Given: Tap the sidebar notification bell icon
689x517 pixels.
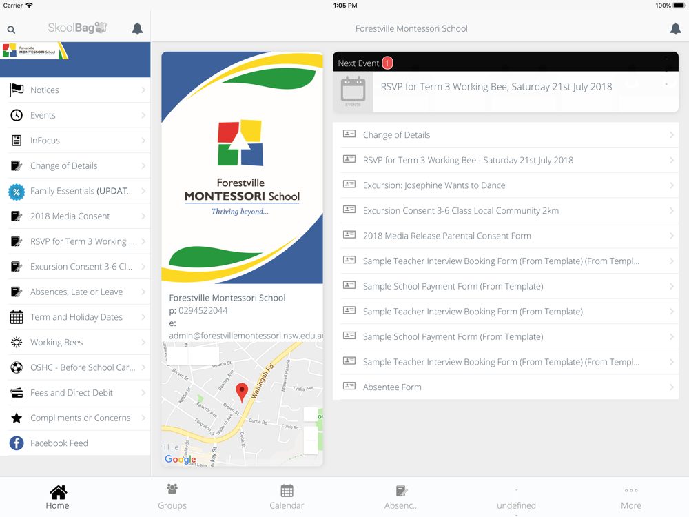Looking at the screenshot, I should pyautogui.click(x=137, y=29).
